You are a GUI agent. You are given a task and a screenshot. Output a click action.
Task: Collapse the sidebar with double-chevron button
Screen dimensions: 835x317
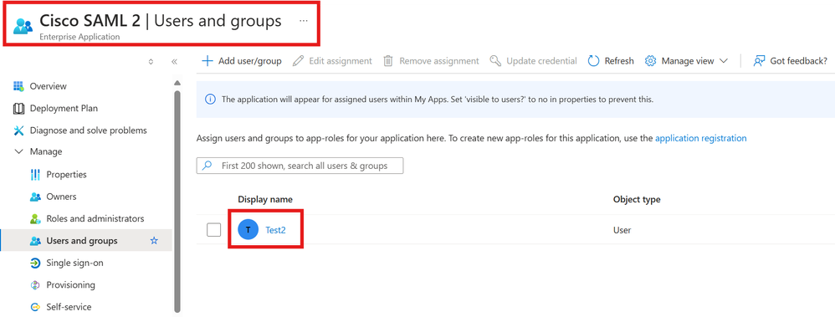click(174, 62)
